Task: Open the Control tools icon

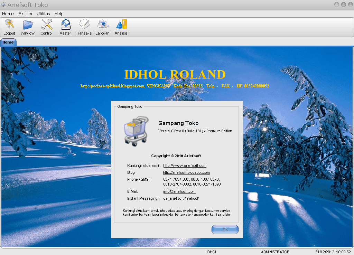Action: 47,25
